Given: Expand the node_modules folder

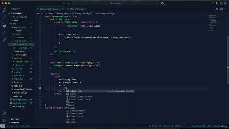Looking at the screenshot, I should pyautogui.click(x=20, y=17).
